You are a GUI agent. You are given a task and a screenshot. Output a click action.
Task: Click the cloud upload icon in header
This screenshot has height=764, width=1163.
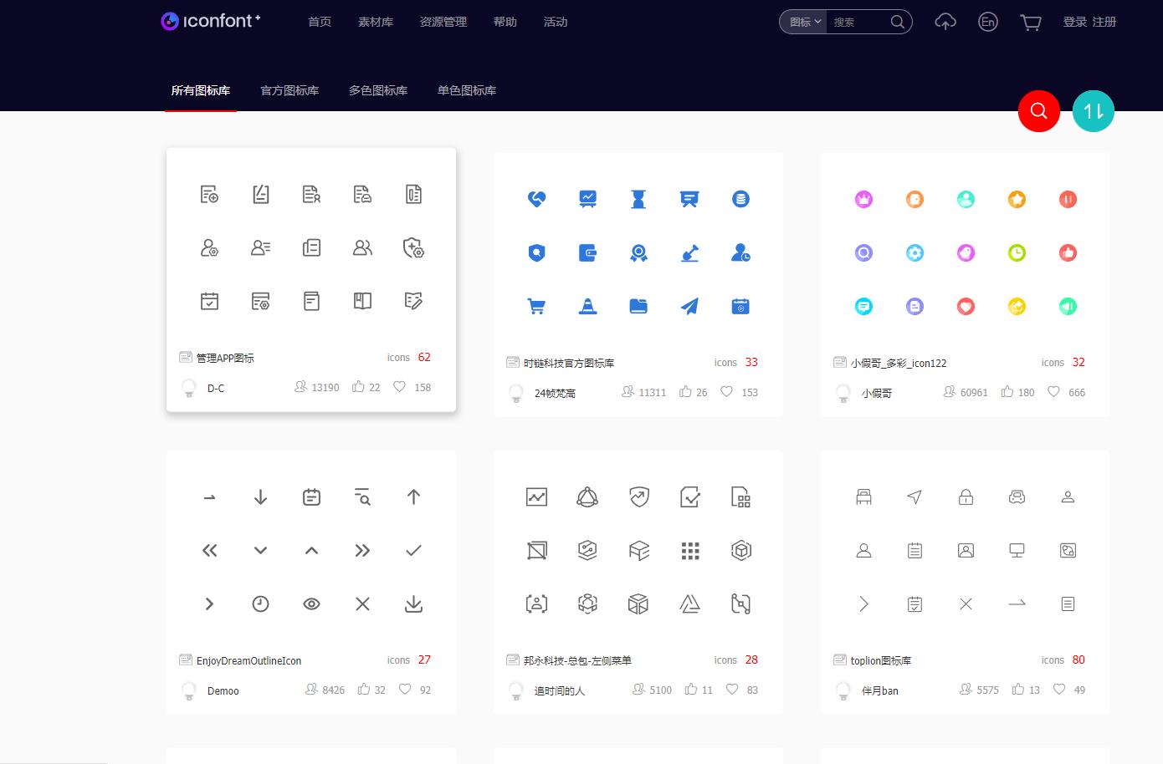945,23
